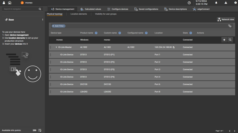Click the Network view button

(x=226, y=20)
